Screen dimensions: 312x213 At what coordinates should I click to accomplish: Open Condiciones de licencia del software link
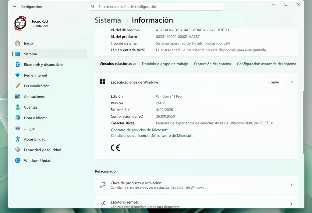pos(152,135)
